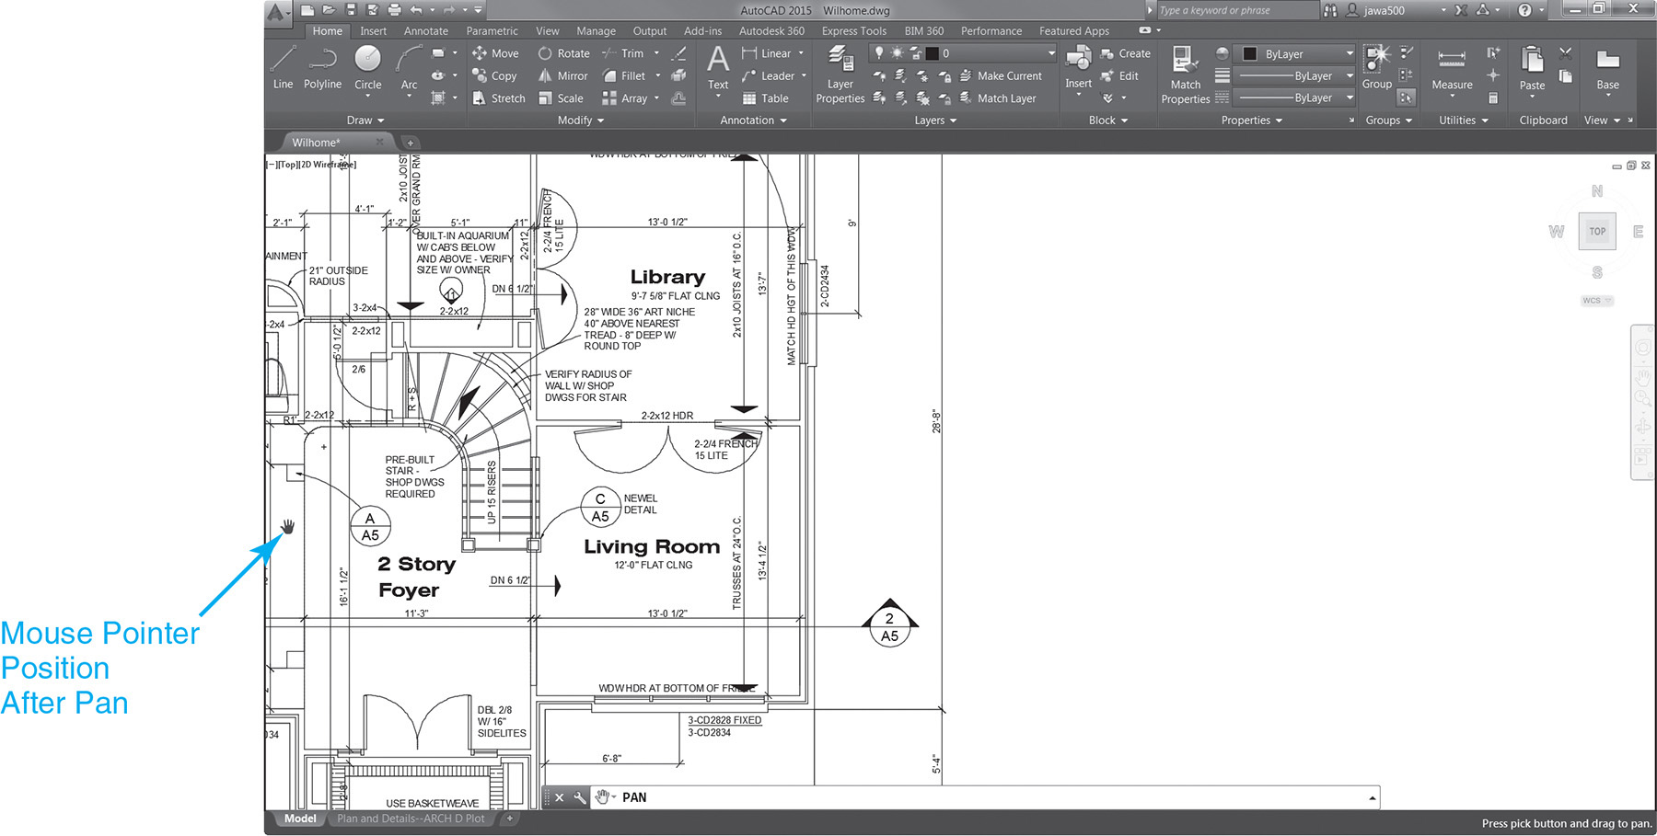
Task: Click command line customize wrench
Action: click(x=579, y=797)
